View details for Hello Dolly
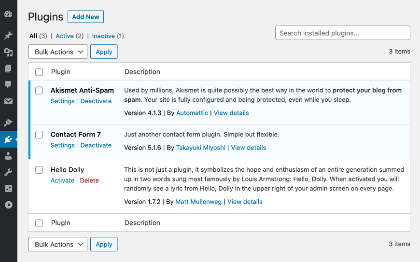The image size is (420, 262). coord(245,202)
